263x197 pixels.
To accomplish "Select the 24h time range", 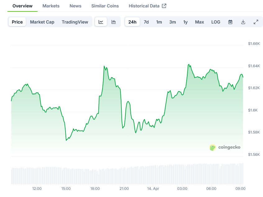I will [132, 22].
